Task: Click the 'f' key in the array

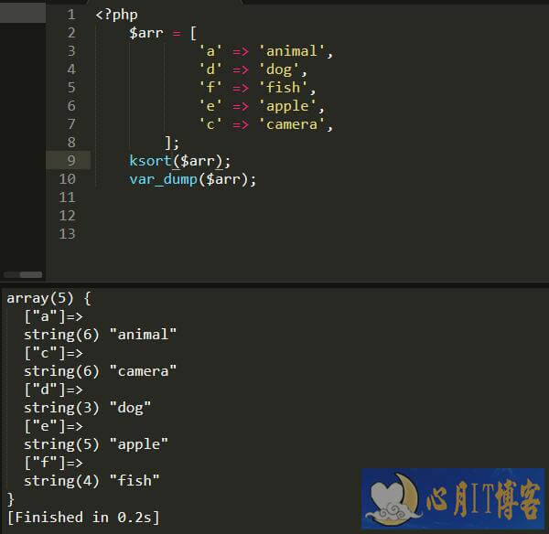Action: click(210, 88)
